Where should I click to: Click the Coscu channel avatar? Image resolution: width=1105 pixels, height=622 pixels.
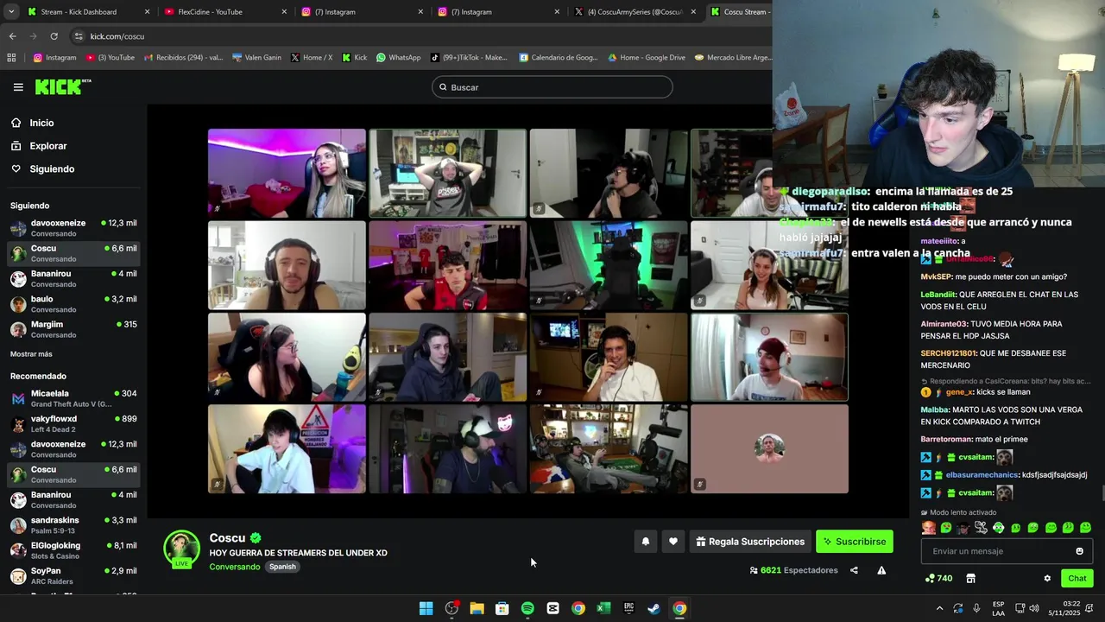coord(182,549)
